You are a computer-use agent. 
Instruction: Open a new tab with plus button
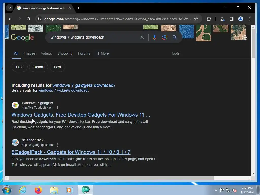coord(79,8)
